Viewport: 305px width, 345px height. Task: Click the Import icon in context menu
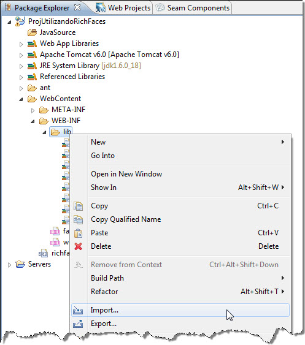click(x=78, y=310)
